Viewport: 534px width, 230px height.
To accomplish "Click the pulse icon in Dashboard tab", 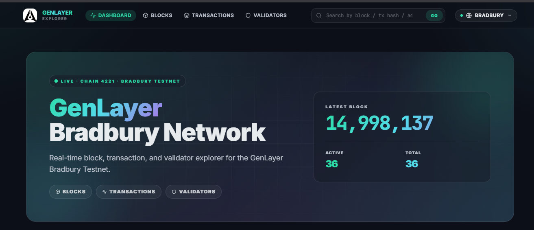I will (x=93, y=15).
